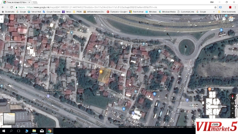Reset map orientation with the compass

click(232, 97)
